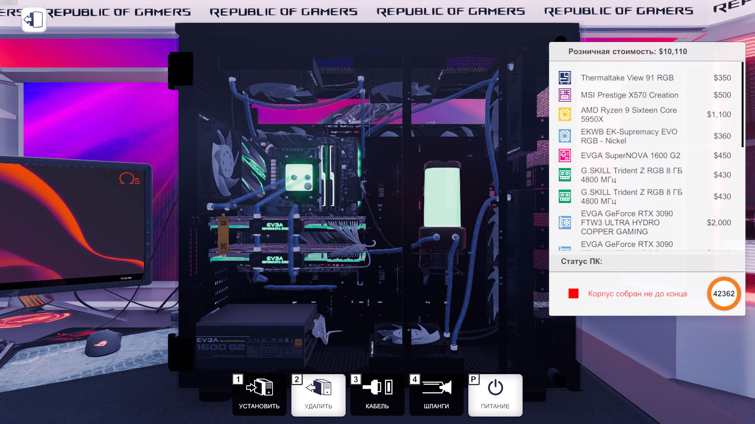
Task: Click the case not fully assembled warning text
Action: point(637,294)
